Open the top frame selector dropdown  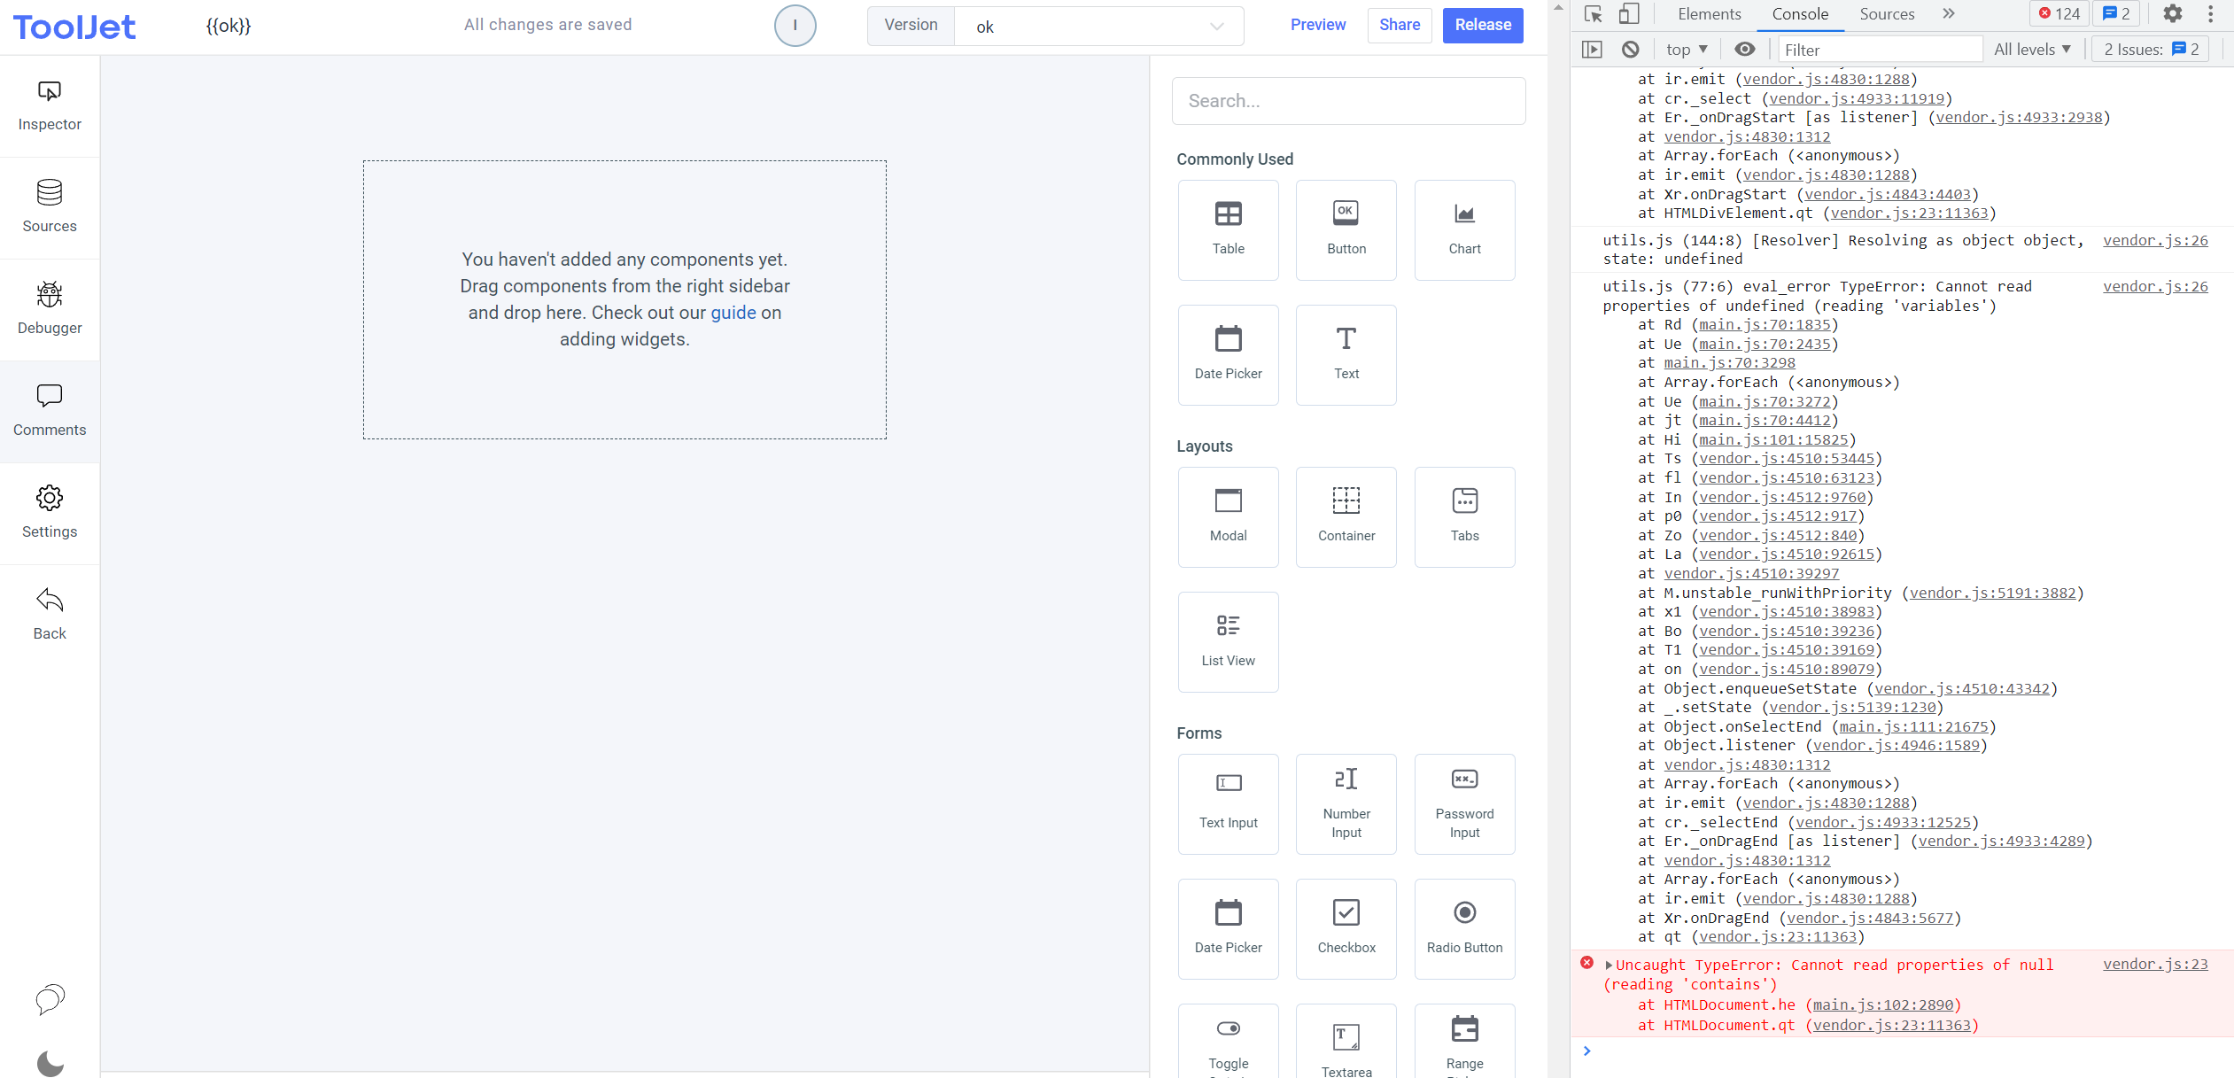pos(1684,49)
